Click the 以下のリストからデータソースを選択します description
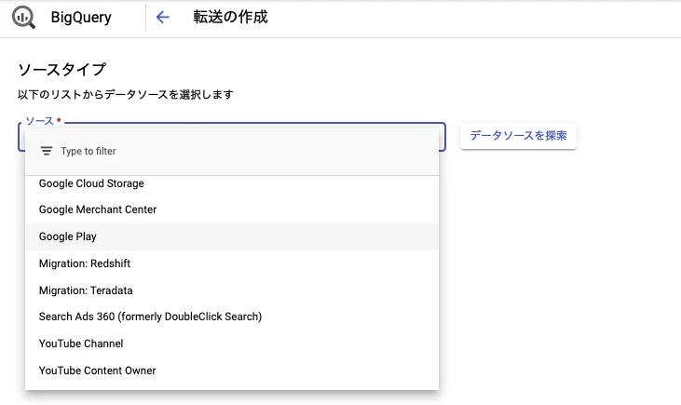This screenshot has height=405, width=681. 126,94
